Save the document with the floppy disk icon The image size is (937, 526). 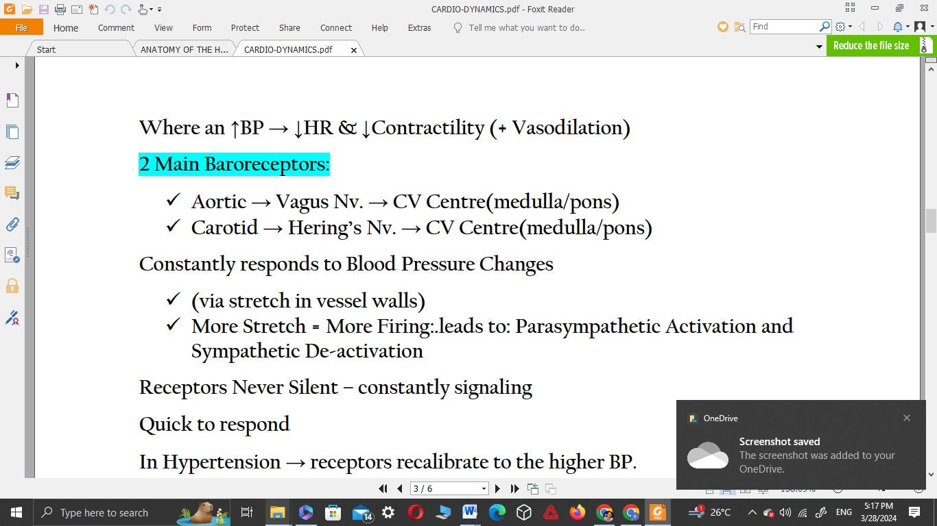pyautogui.click(x=43, y=10)
